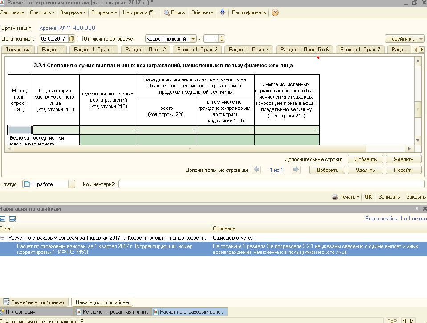427x323 pixels.
Task: Click Добавить for additional rows
Action: tap(366, 159)
